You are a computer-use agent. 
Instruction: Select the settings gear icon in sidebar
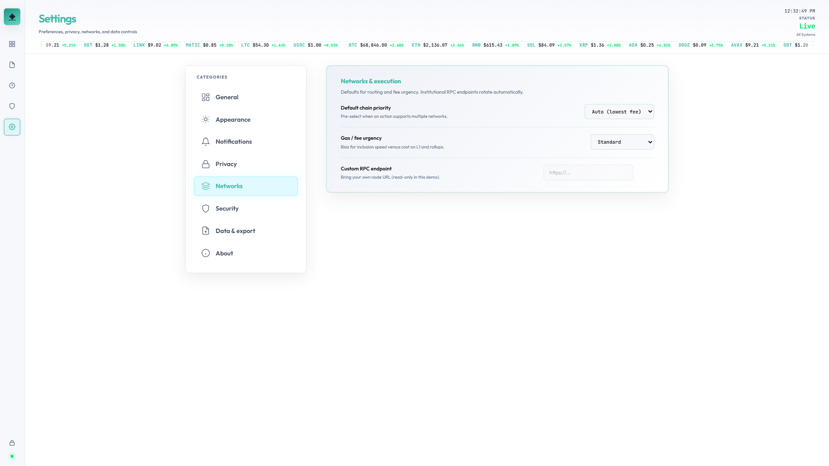(12, 127)
